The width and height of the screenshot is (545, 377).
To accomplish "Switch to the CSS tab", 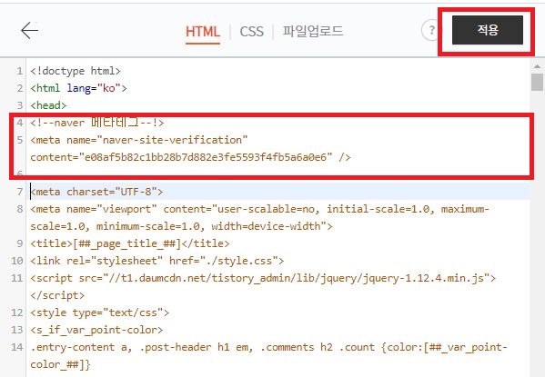I will tap(252, 32).
